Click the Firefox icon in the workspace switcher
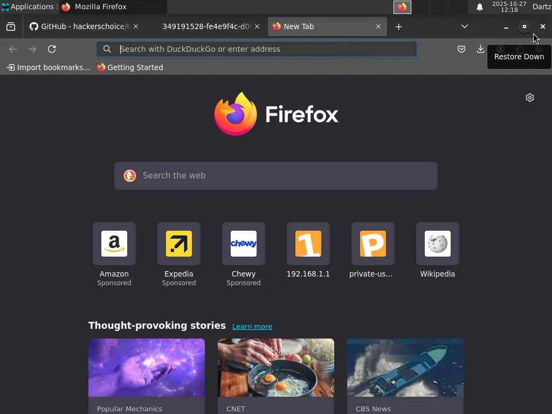 tap(402, 7)
